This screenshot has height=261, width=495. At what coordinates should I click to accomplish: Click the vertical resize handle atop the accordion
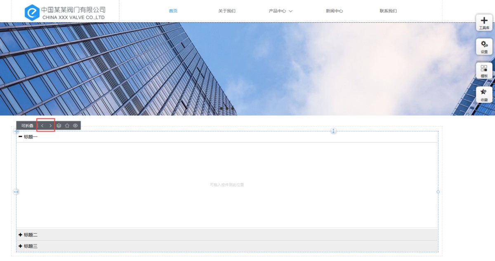[334, 131]
